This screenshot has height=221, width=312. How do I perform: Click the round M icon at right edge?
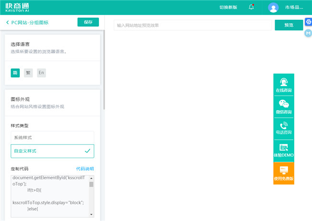pos(308,33)
